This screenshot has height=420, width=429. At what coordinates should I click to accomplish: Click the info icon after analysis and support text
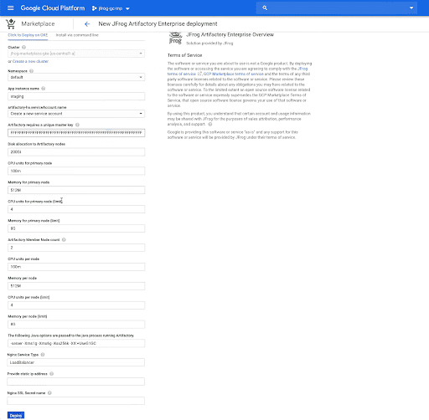coord(210,124)
